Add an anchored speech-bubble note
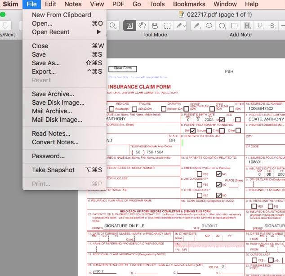This screenshot has height=276, width=285. [209, 26]
